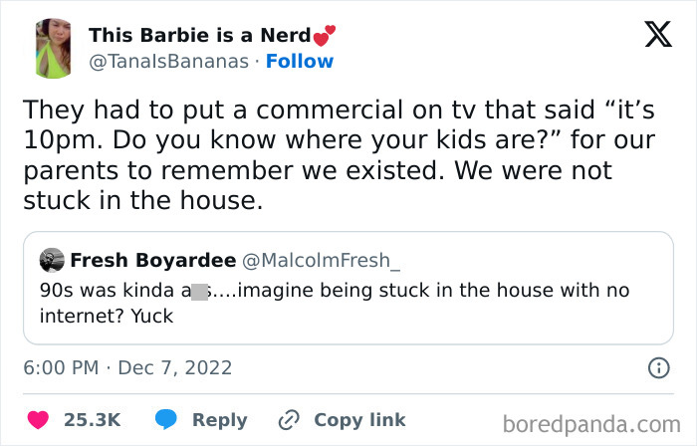Viewport: 697px width, 446px height.
Task: Open the @TanaIsBananas handle link
Action: click(169, 62)
